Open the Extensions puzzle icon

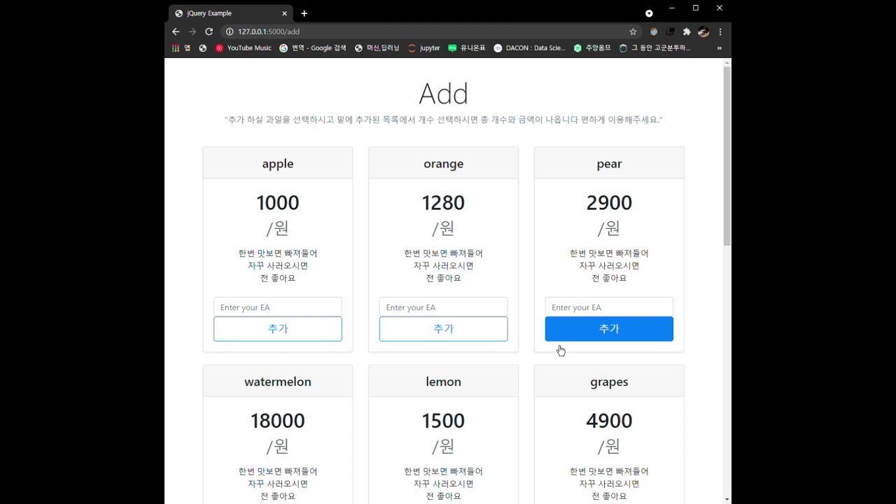687,31
